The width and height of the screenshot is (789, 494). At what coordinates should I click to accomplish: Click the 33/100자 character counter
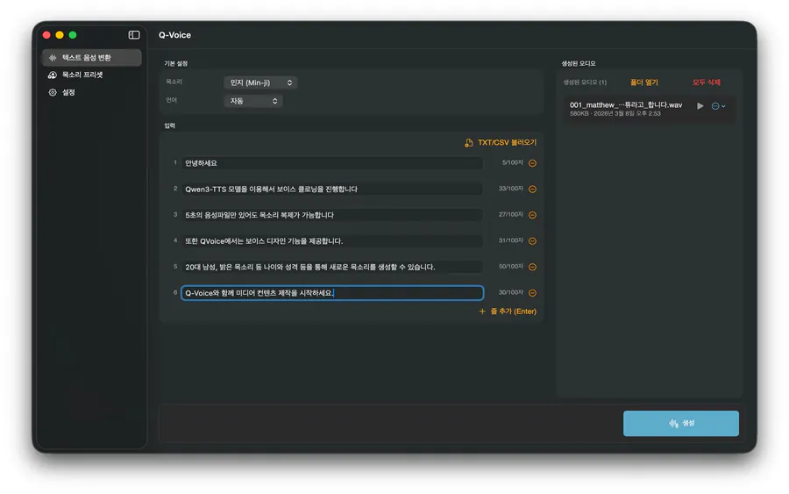click(511, 189)
